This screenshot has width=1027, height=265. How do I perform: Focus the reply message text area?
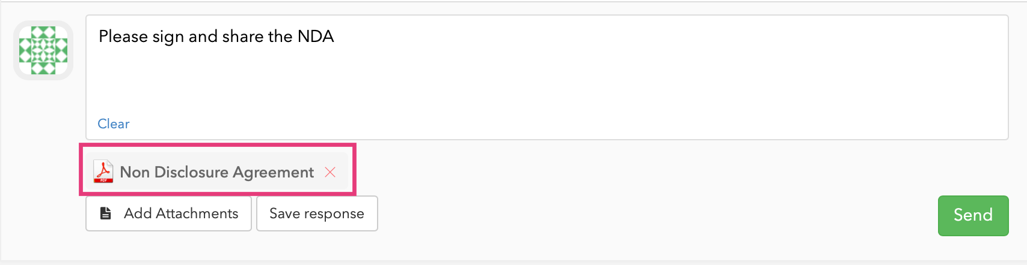(547, 77)
